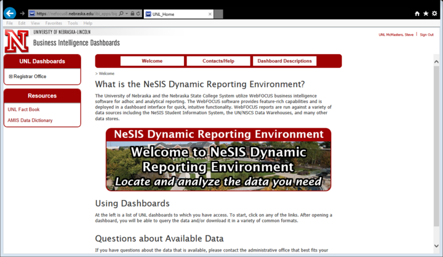Open the address bar dropdown arrow
The width and height of the screenshot is (443, 257).
[127, 13]
